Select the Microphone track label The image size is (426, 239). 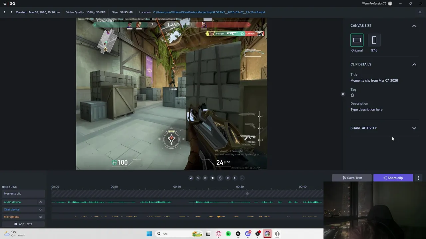(x=12, y=217)
